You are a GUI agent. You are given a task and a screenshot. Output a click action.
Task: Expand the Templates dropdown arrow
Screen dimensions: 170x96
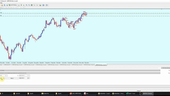48,5
